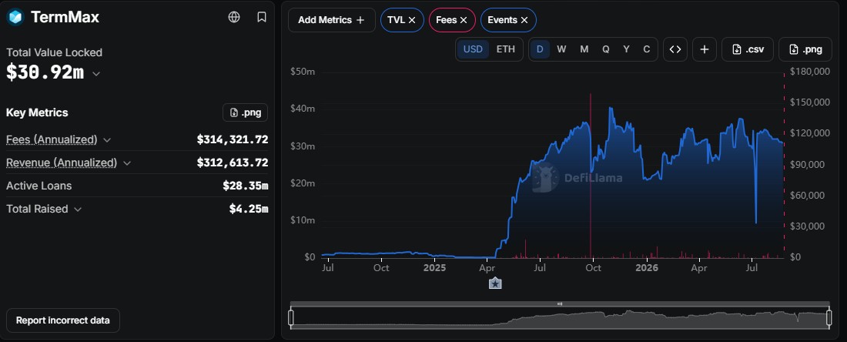Image resolution: width=847 pixels, height=342 pixels.
Task: Remove the TVL metric chip
Action: click(412, 20)
